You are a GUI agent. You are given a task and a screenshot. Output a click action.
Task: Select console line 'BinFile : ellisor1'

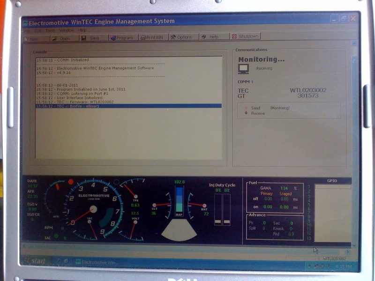pyautogui.click(x=128, y=106)
